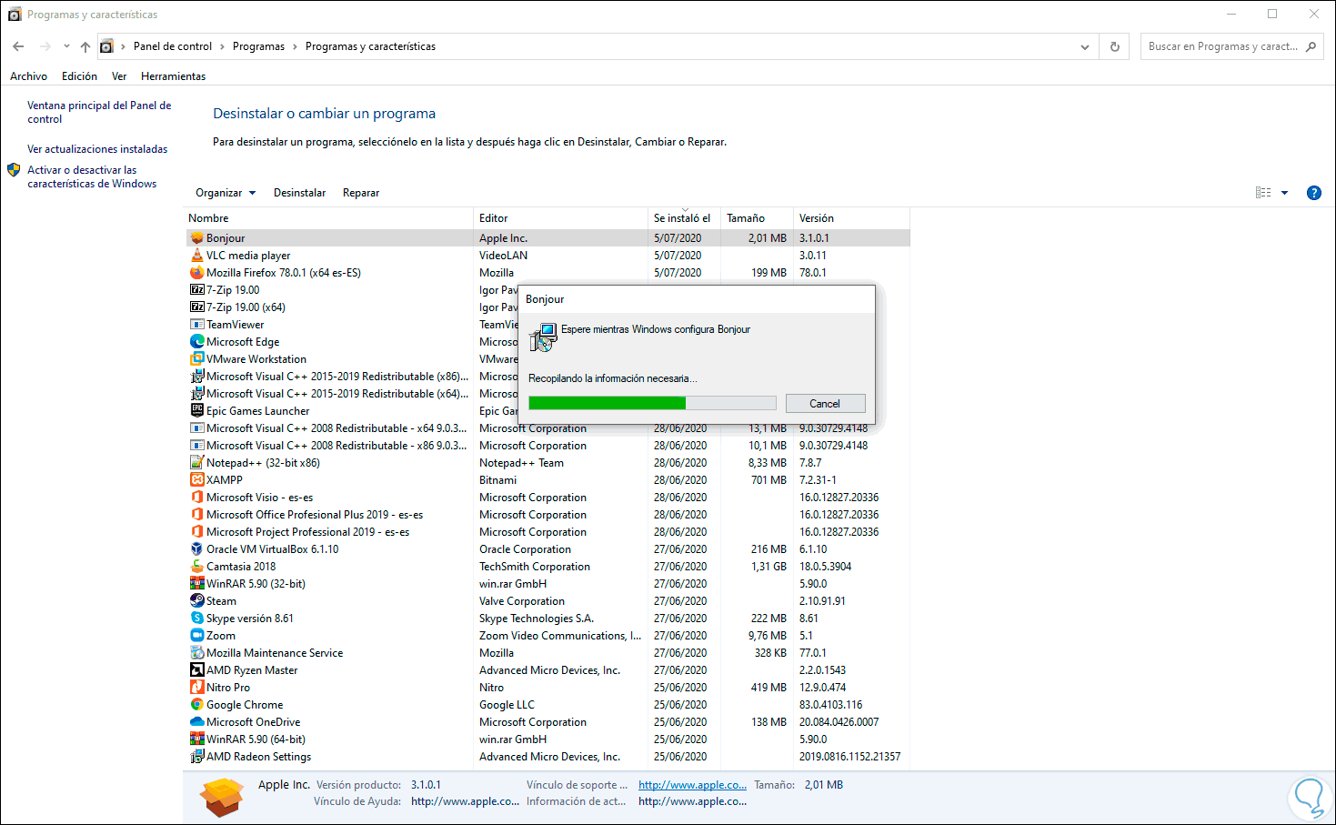Click the Microsoft Visual C++ 2015-2019 (x86) icon
The image size is (1336, 825).
click(196, 377)
